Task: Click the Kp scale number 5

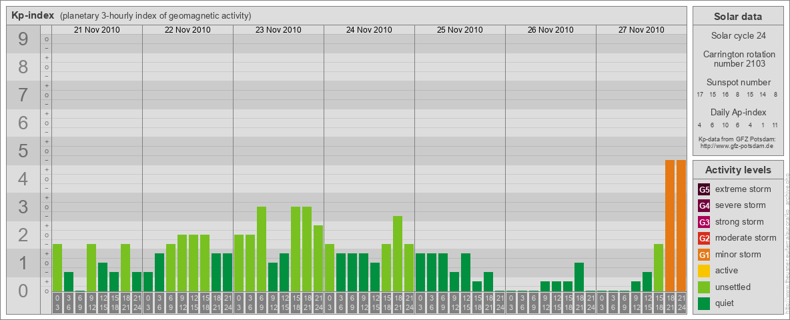Action: pos(23,151)
